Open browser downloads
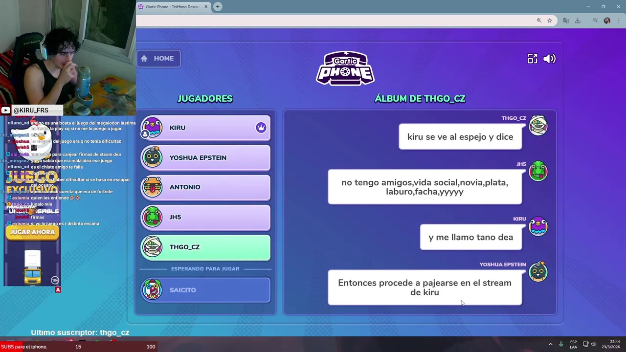Image resolution: width=626 pixels, height=352 pixels. tap(578, 21)
